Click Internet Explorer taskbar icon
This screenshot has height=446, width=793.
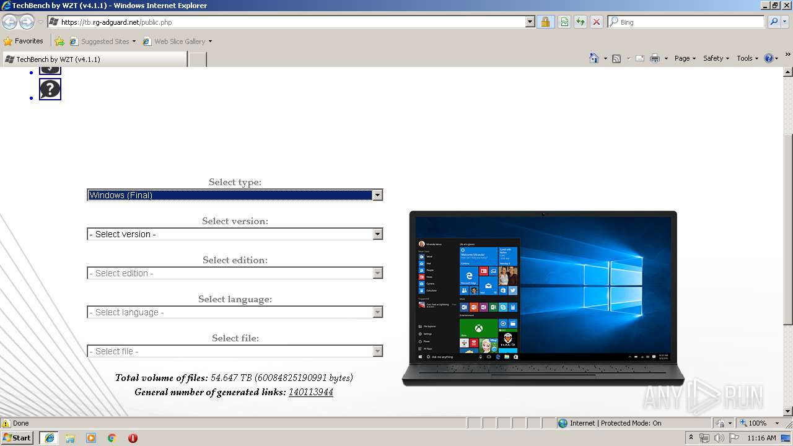[x=49, y=438]
